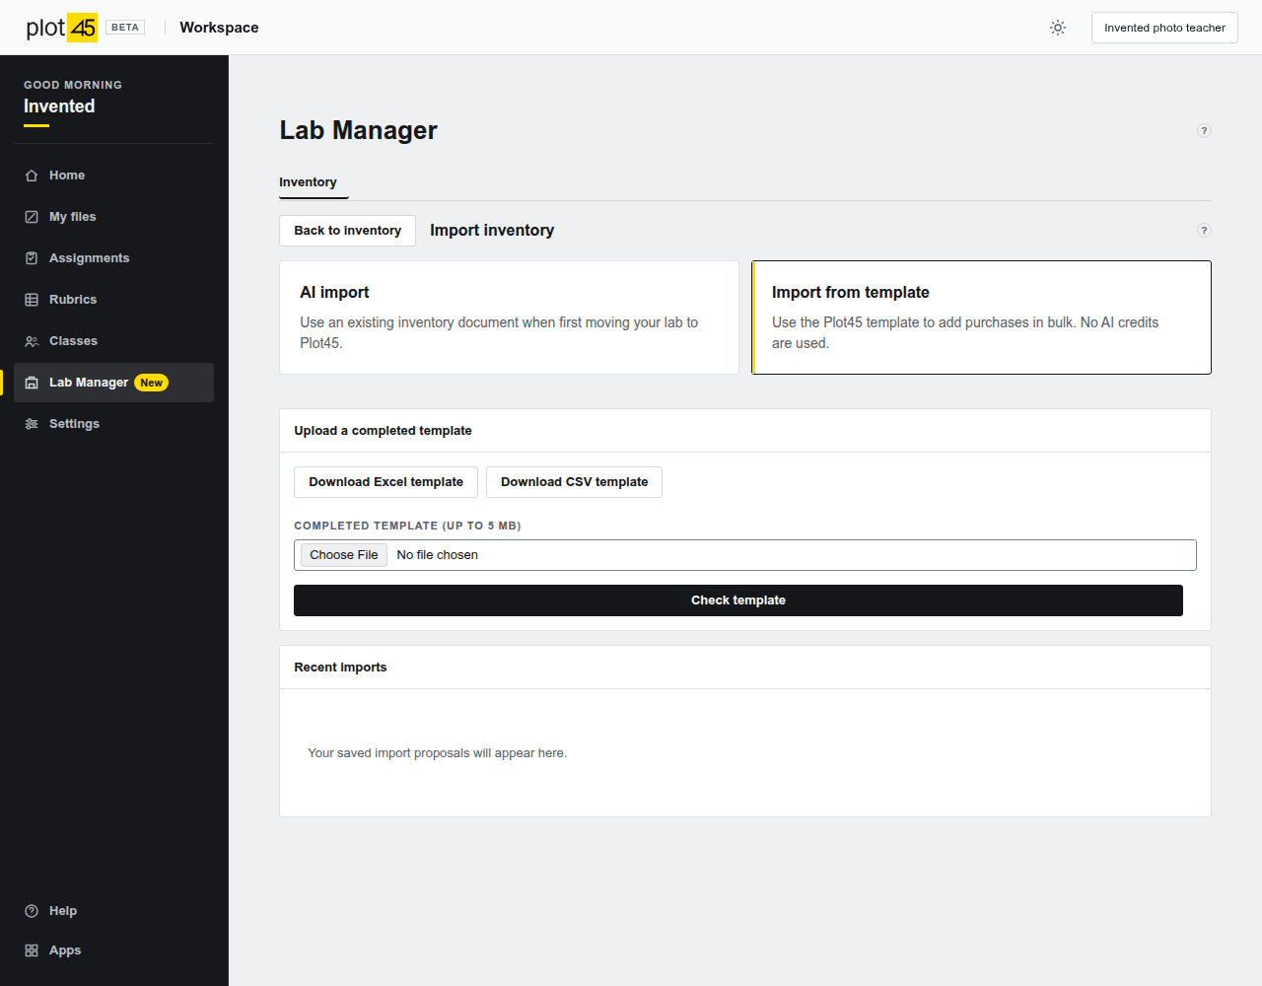The image size is (1262, 986).
Task: Go to My files in sidebar
Action: click(x=113, y=217)
